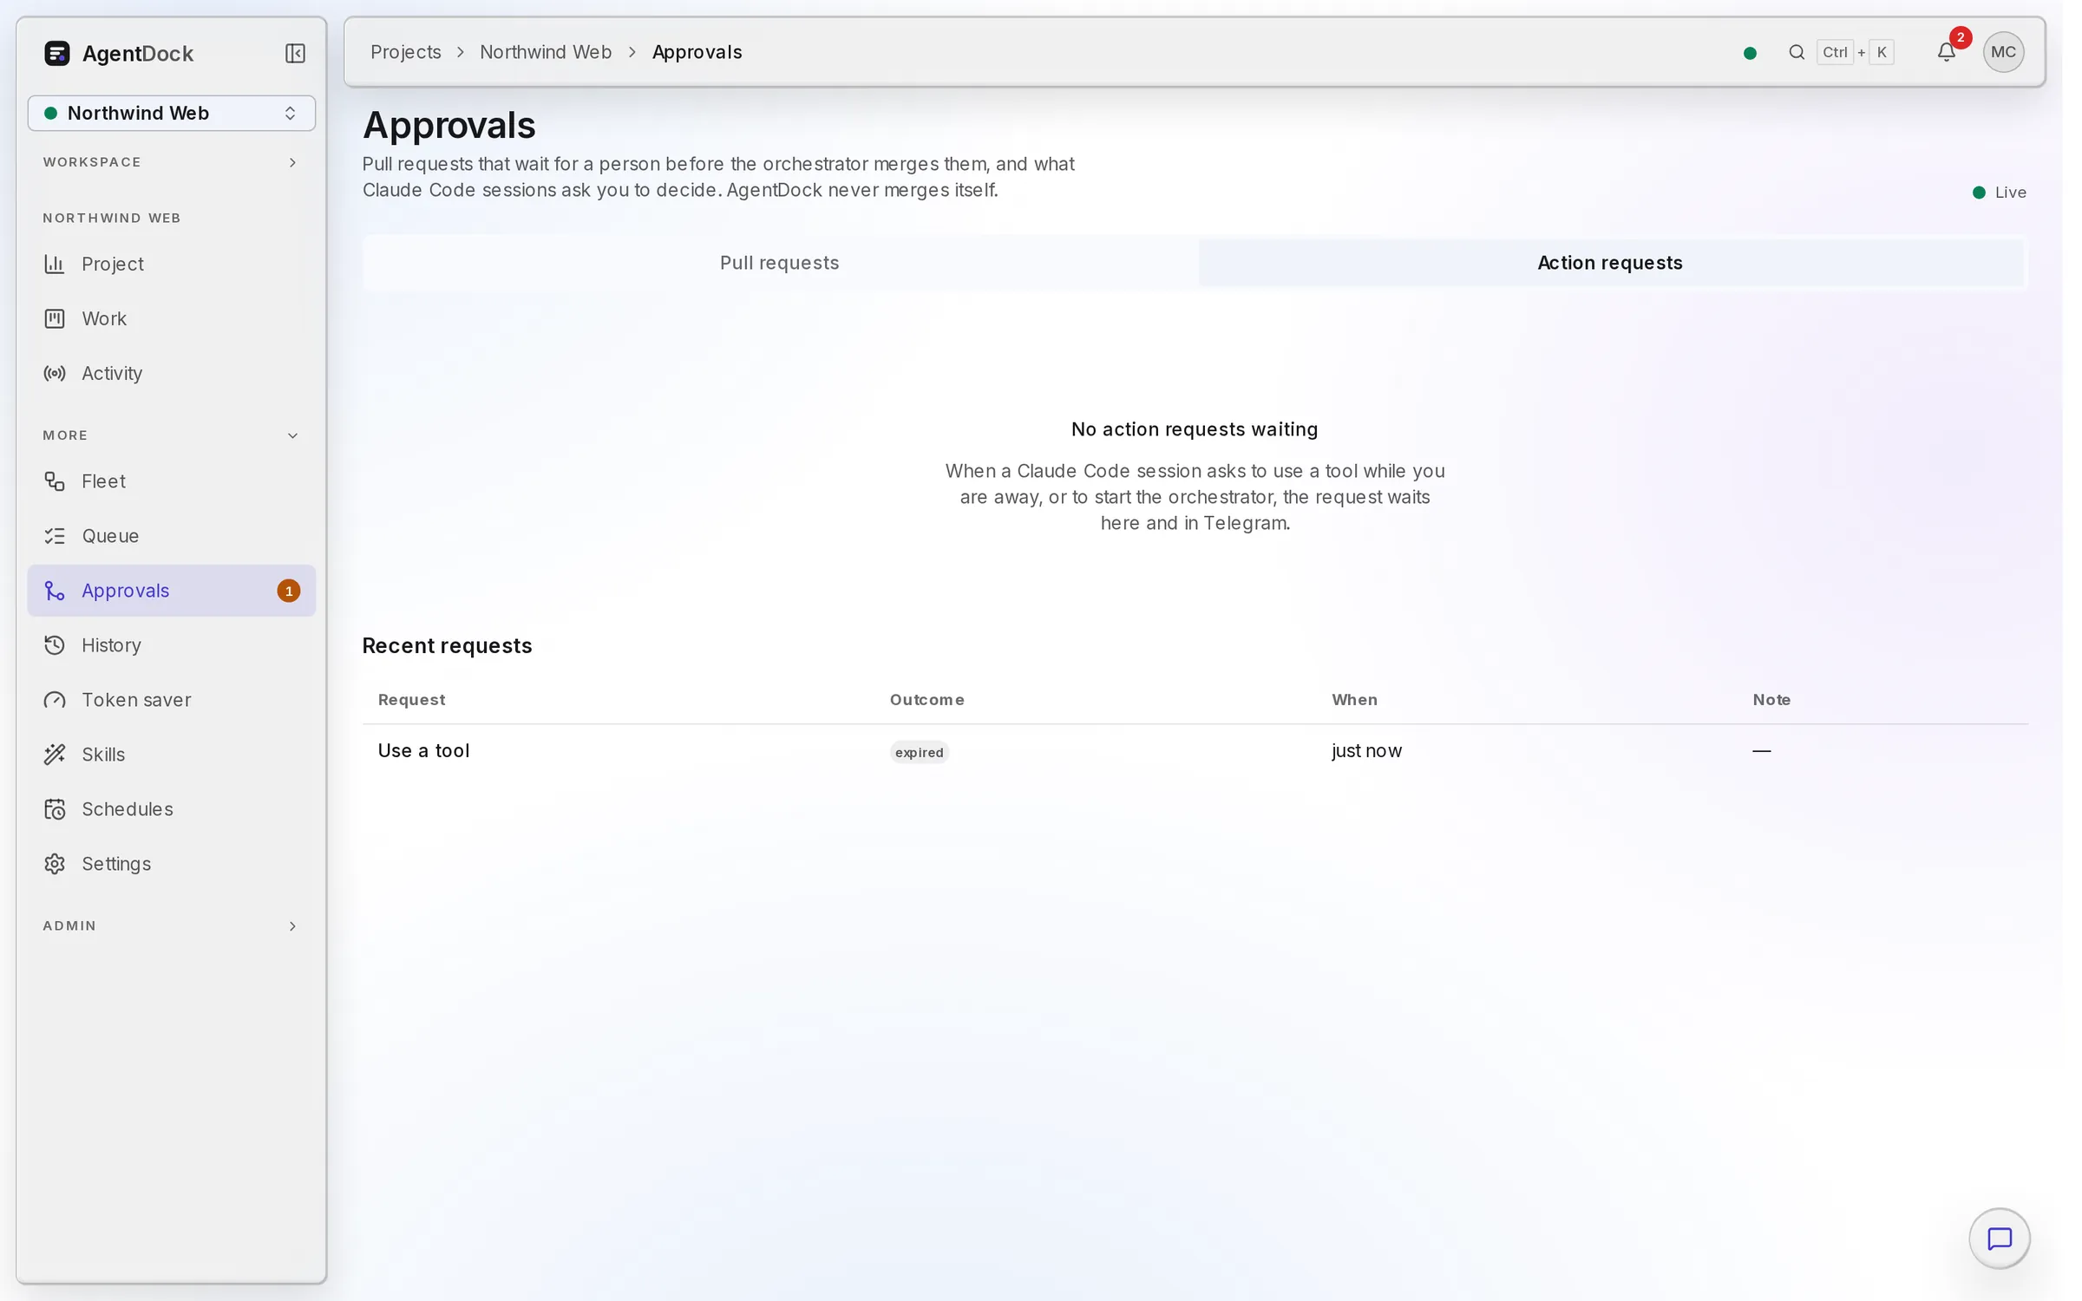Click the Approvals count badge 1
The image size is (2082, 1301).
click(x=289, y=591)
